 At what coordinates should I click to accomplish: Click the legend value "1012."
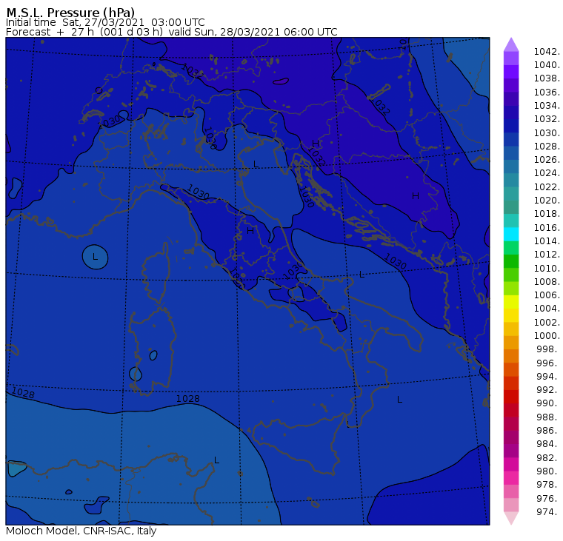(547, 255)
